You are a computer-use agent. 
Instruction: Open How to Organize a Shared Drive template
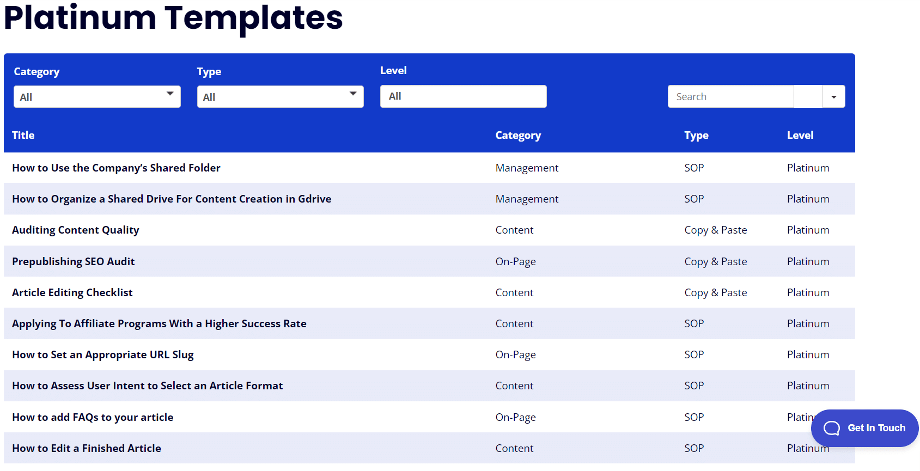(172, 199)
